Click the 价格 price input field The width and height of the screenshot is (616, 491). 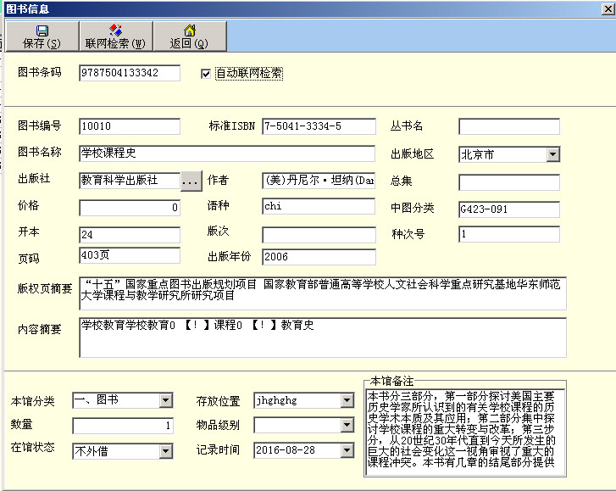pos(130,207)
